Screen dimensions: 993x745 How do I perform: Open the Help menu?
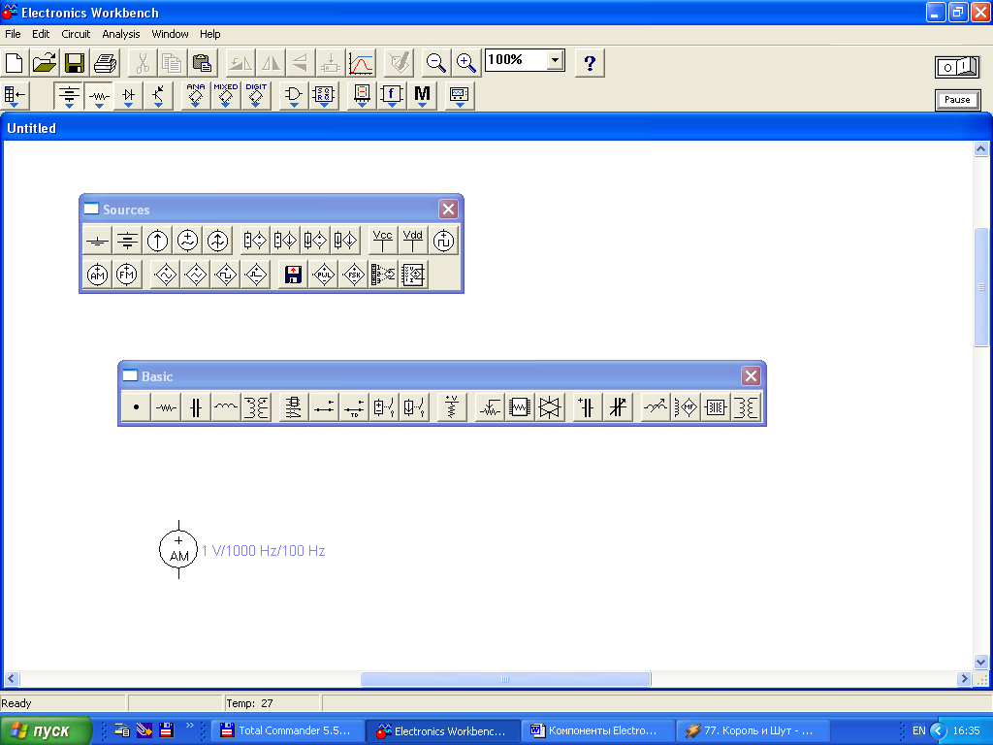click(210, 34)
